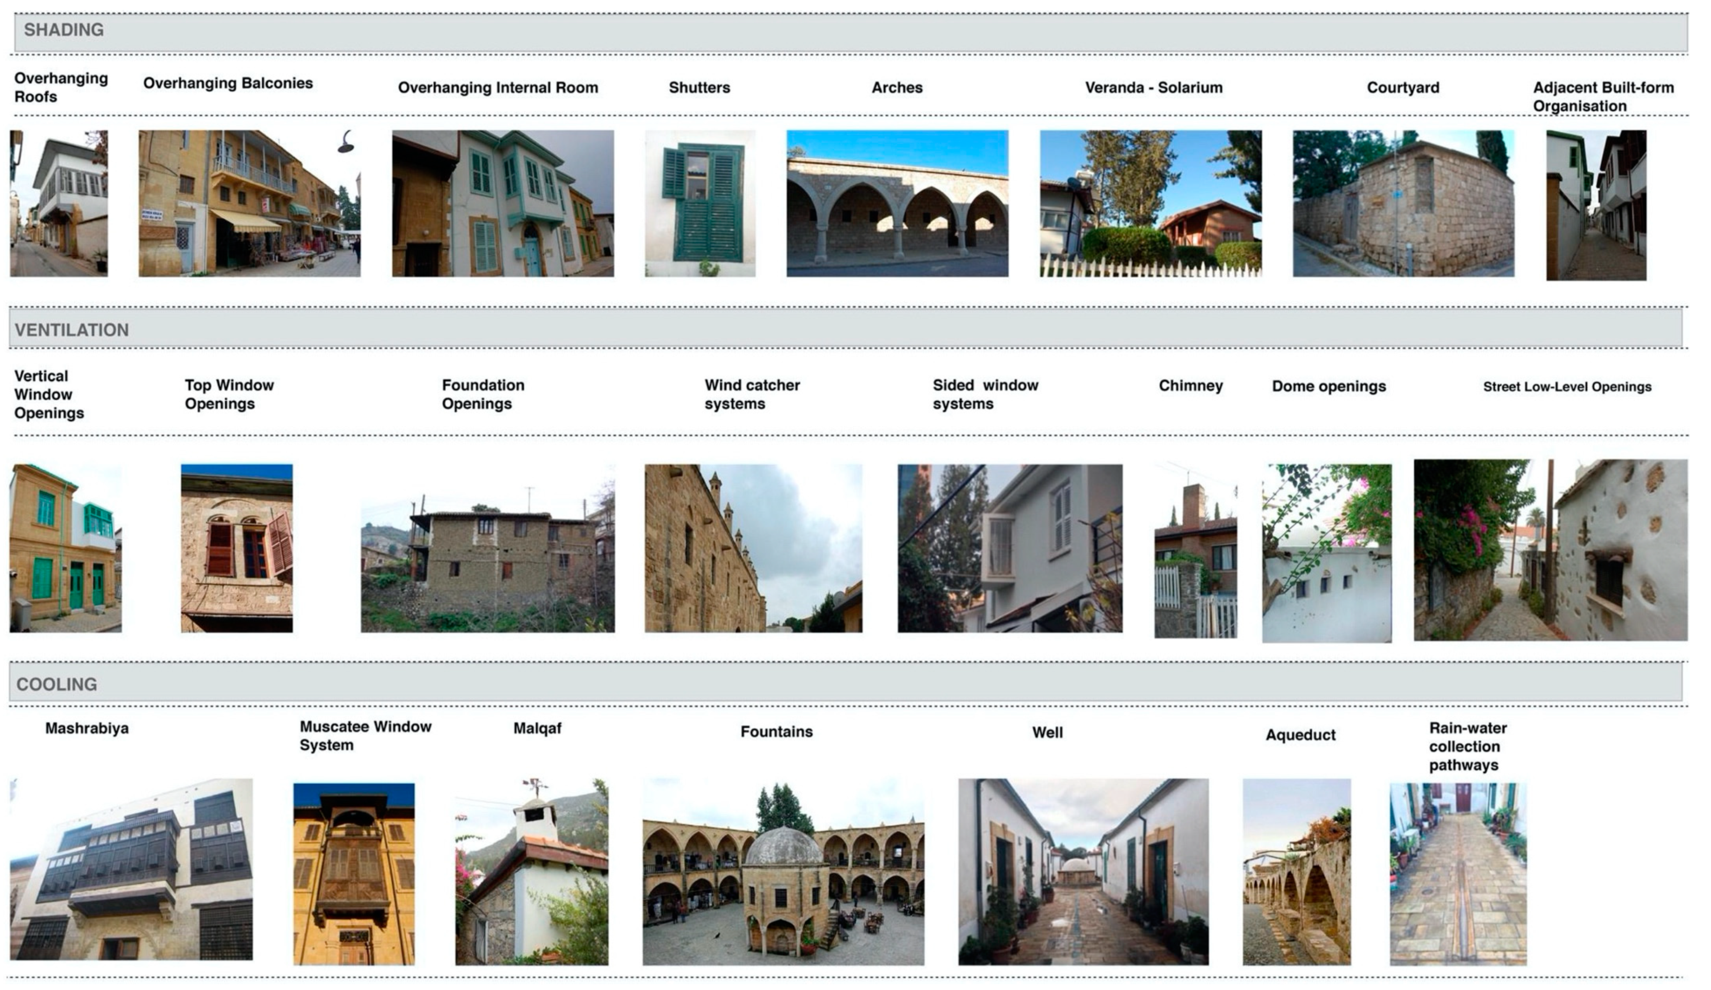1711x990 pixels.
Task: Click the Overhanging Roofs photo
Action: pyautogui.click(x=59, y=204)
